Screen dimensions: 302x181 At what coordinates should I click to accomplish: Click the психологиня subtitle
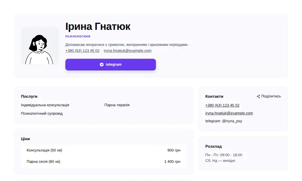click(78, 36)
